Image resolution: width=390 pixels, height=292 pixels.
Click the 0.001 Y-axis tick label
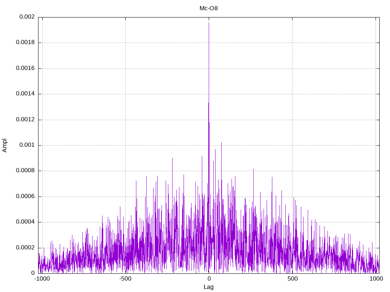pyautogui.click(x=27, y=145)
